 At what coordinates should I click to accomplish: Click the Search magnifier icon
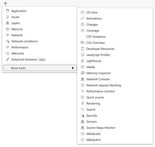[x=82, y=110]
